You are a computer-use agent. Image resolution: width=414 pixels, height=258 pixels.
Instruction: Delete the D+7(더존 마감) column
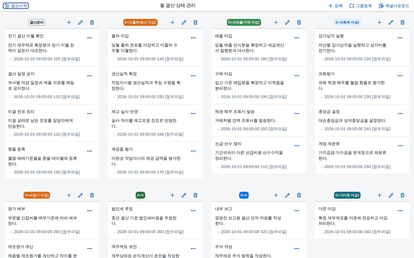(402, 195)
